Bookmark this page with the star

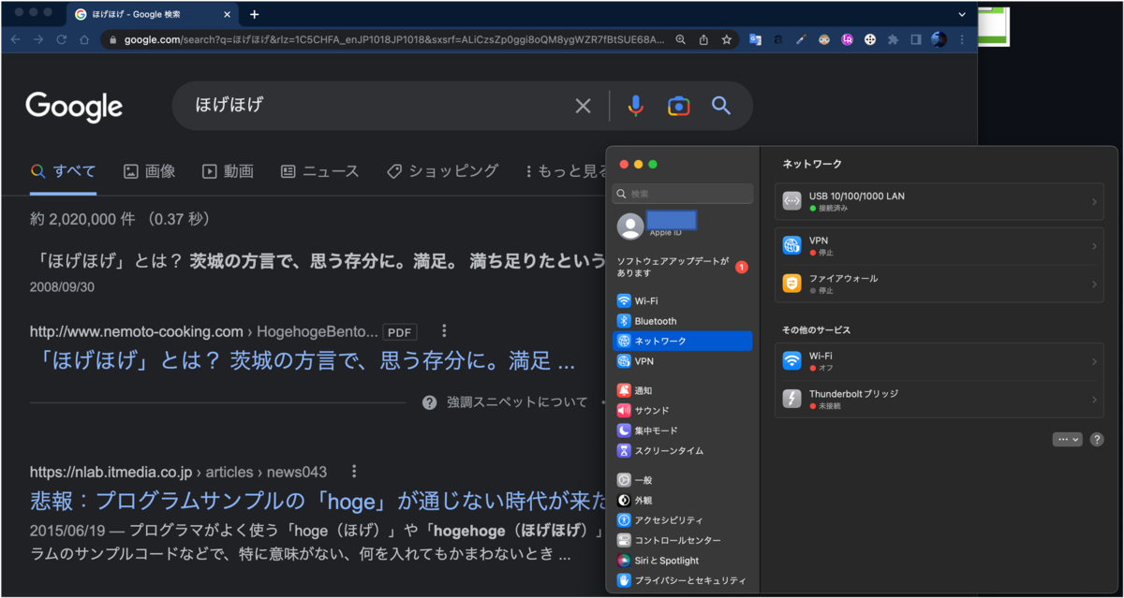(726, 39)
